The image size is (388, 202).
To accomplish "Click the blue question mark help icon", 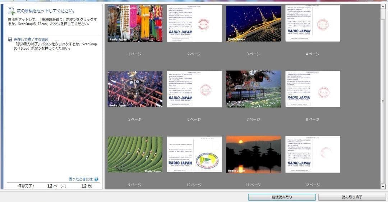I will pos(96,179).
